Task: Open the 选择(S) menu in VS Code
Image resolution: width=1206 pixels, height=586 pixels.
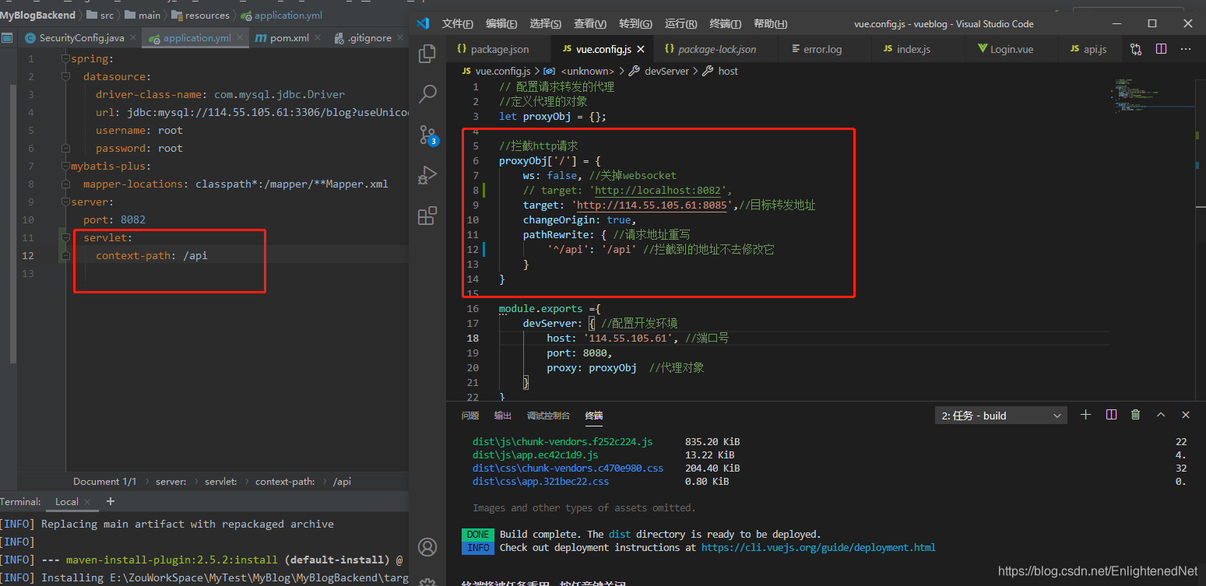Action: point(546,24)
